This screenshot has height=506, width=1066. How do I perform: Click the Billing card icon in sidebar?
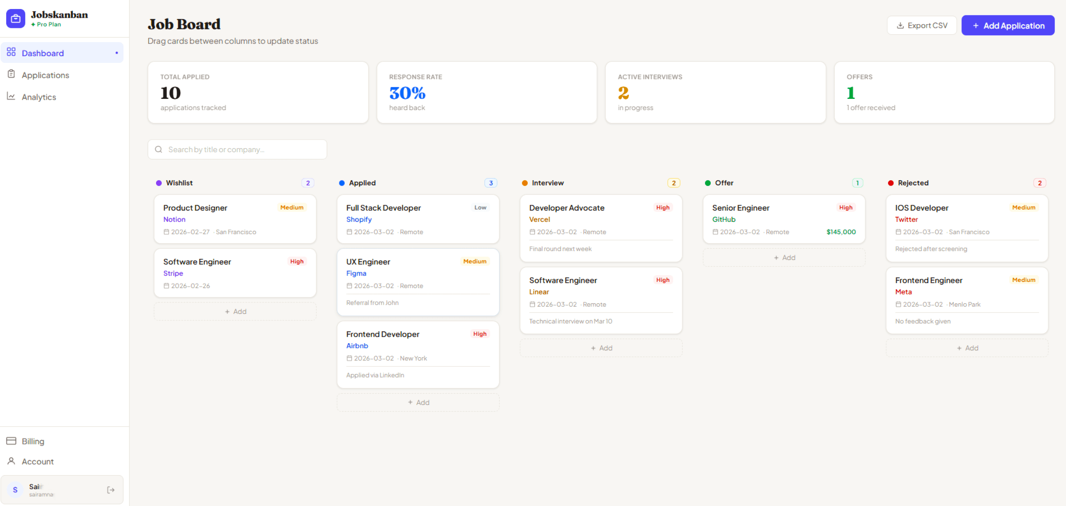pos(11,441)
